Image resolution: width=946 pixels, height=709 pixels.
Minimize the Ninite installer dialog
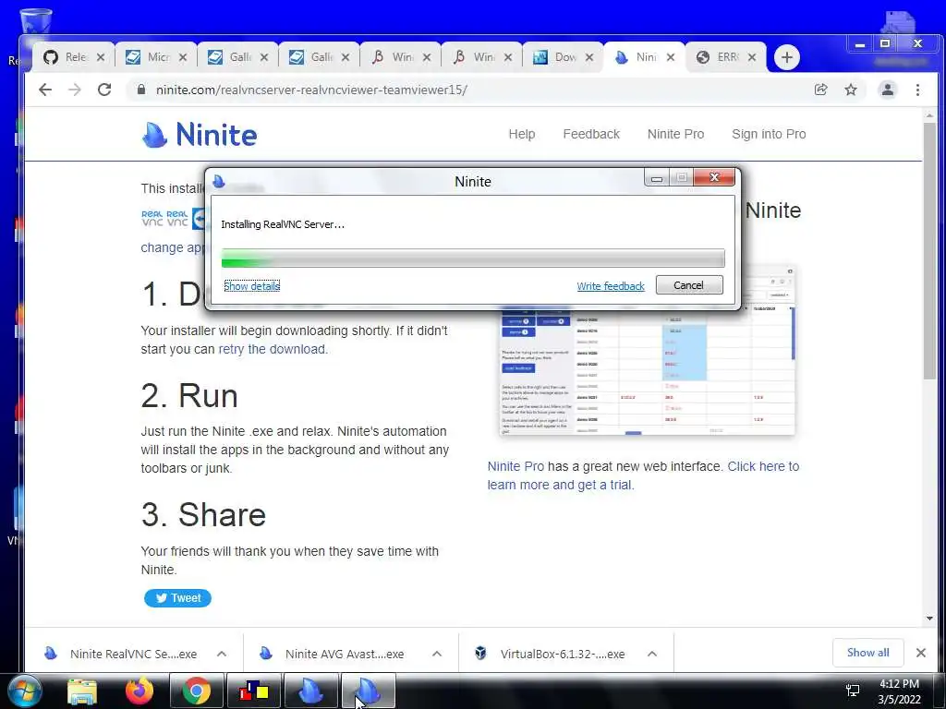(x=657, y=177)
